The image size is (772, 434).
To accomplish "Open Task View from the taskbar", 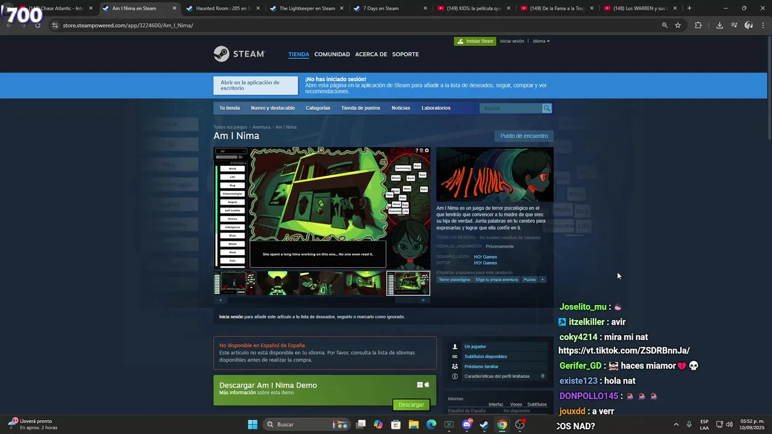I will 361,424.
